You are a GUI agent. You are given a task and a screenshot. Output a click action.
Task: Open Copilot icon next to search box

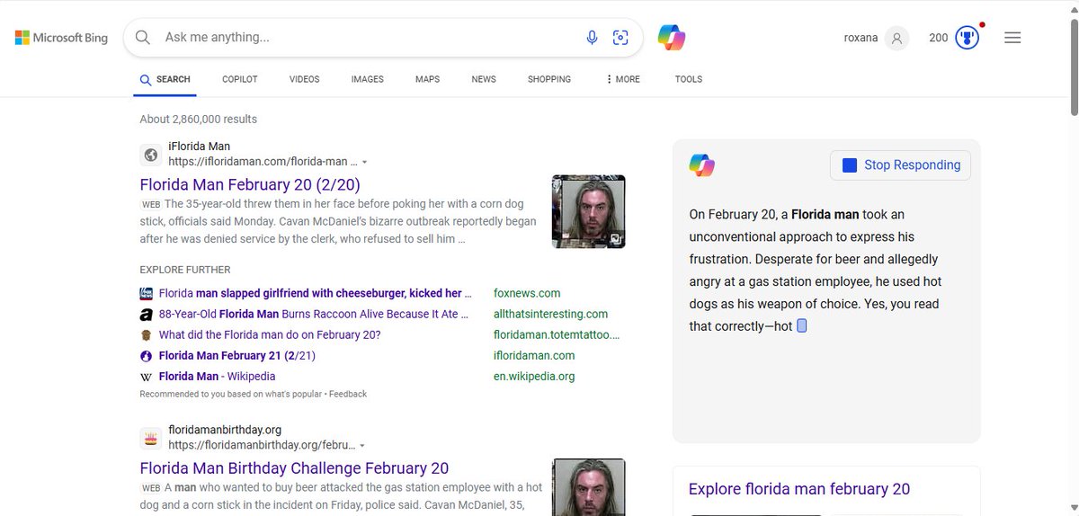coord(672,37)
